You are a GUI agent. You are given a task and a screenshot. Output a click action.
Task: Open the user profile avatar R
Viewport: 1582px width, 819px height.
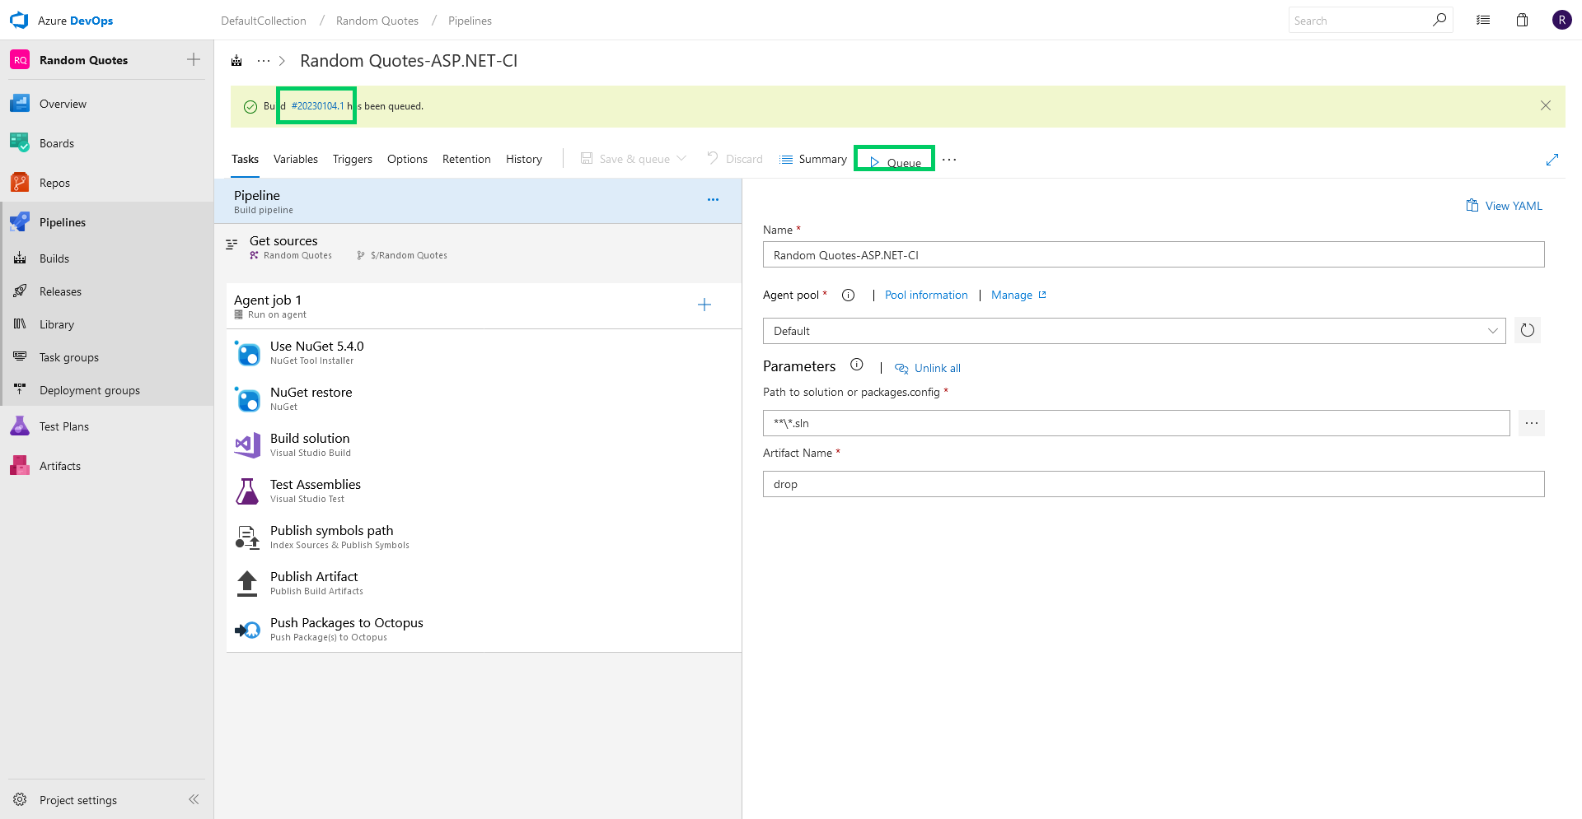coord(1561,20)
